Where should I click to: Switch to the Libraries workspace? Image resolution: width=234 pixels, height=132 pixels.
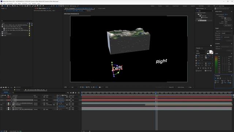[x=193, y=6]
